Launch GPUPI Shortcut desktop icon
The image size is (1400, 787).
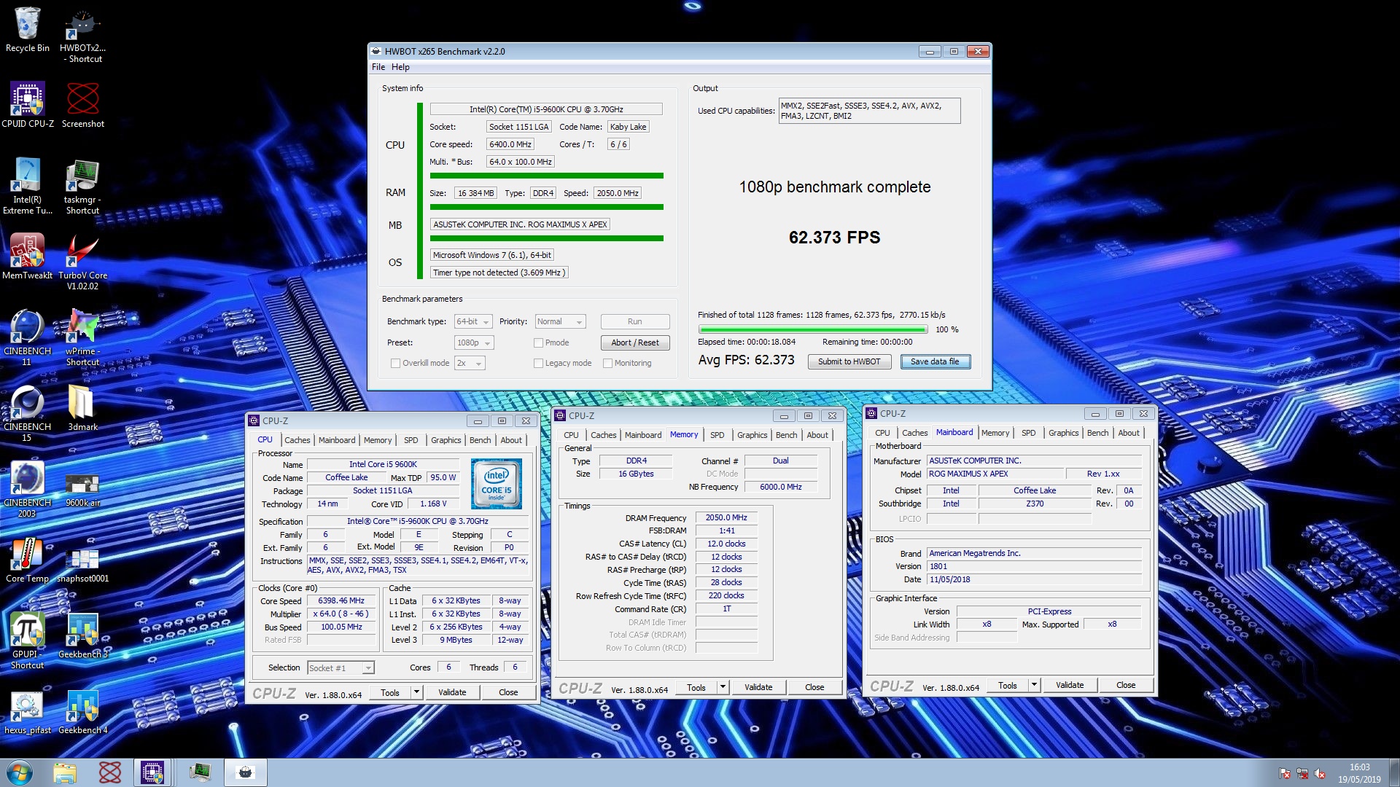click(27, 641)
